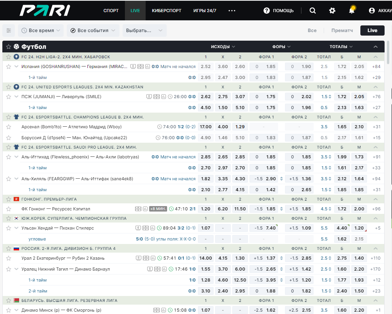Click the PARI logo
392x314 pixels.
point(45,11)
